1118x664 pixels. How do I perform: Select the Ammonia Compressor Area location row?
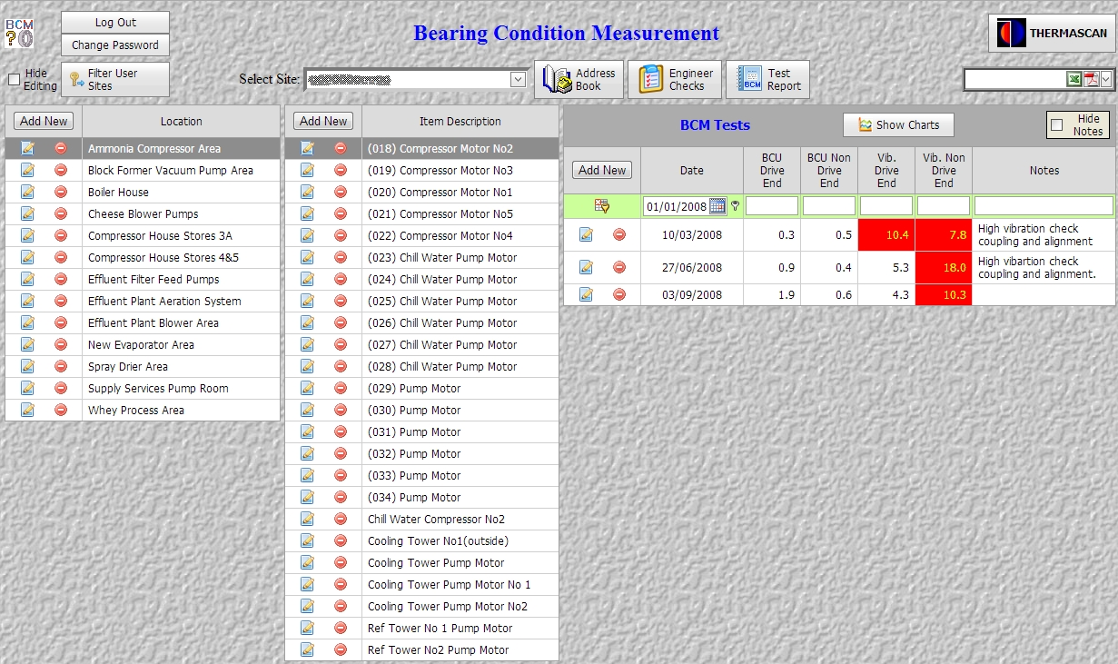click(x=143, y=148)
